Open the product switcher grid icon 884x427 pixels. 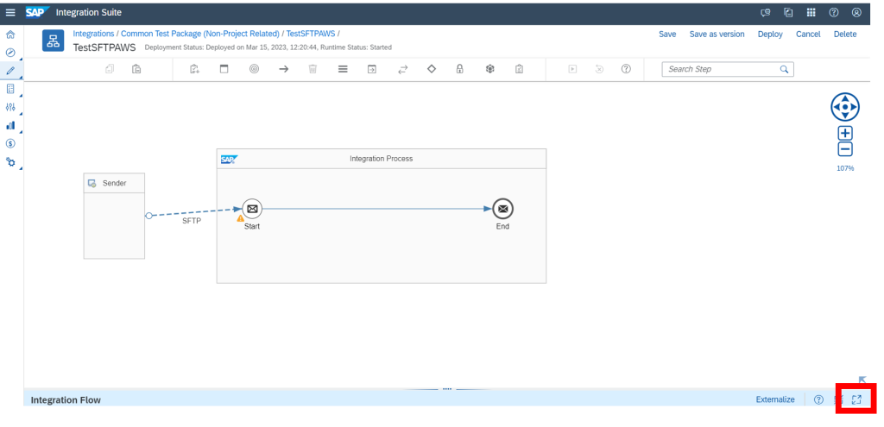coord(811,12)
